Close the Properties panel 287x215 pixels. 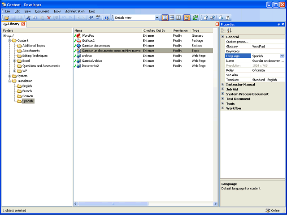tap(283, 24)
